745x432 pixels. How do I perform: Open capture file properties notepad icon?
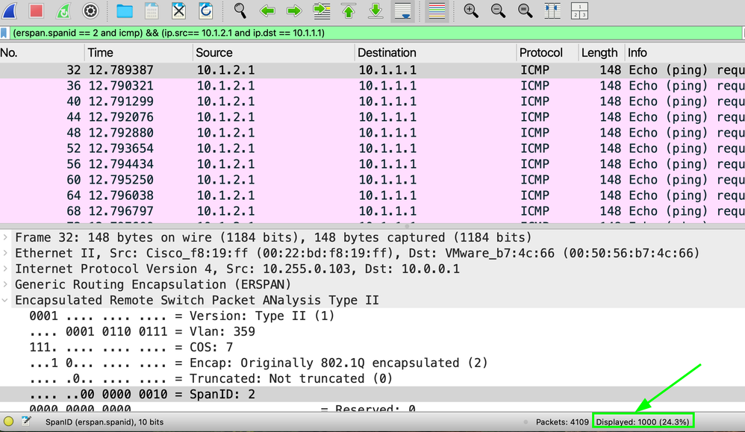click(26, 422)
